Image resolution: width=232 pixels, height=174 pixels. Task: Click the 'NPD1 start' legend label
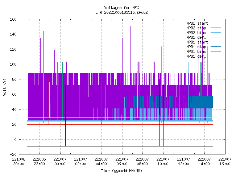point(197,42)
